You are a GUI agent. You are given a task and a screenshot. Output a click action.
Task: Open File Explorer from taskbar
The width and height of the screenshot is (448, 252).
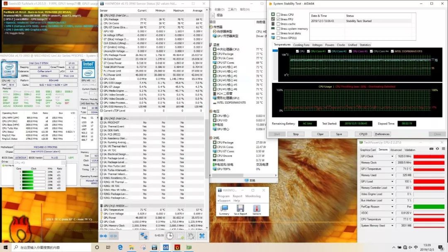pyautogui.click(x=131, y=247)
